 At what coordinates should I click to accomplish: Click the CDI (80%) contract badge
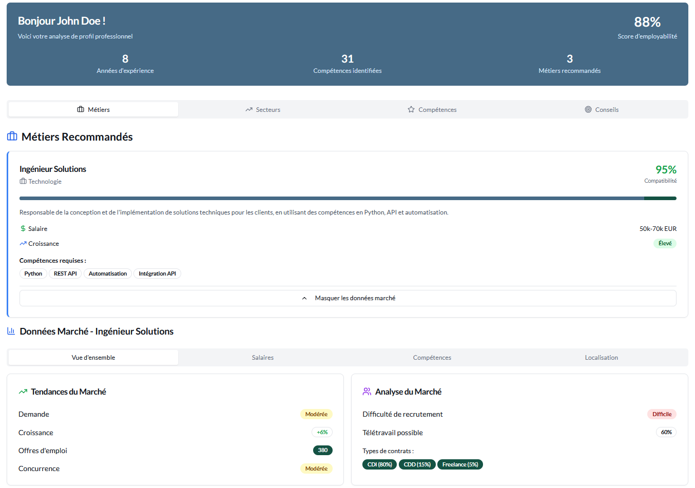tap(379, 464)
